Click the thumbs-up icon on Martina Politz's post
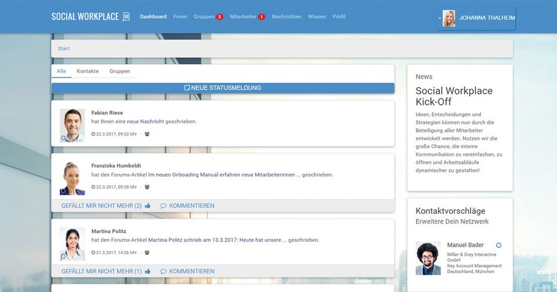The width and height of the screenshot is (557, 292). click(147, 271)
